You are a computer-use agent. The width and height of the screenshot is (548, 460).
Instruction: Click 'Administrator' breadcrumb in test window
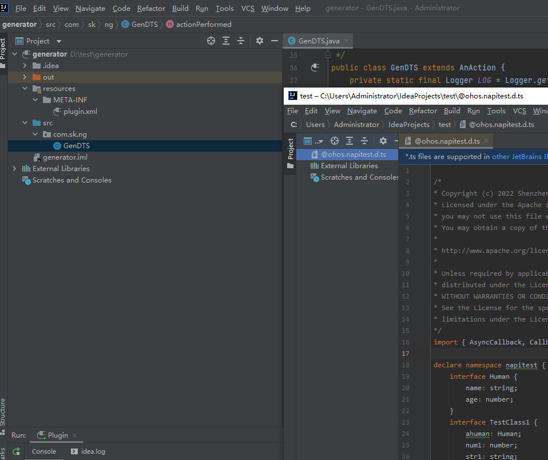(356, 124)
